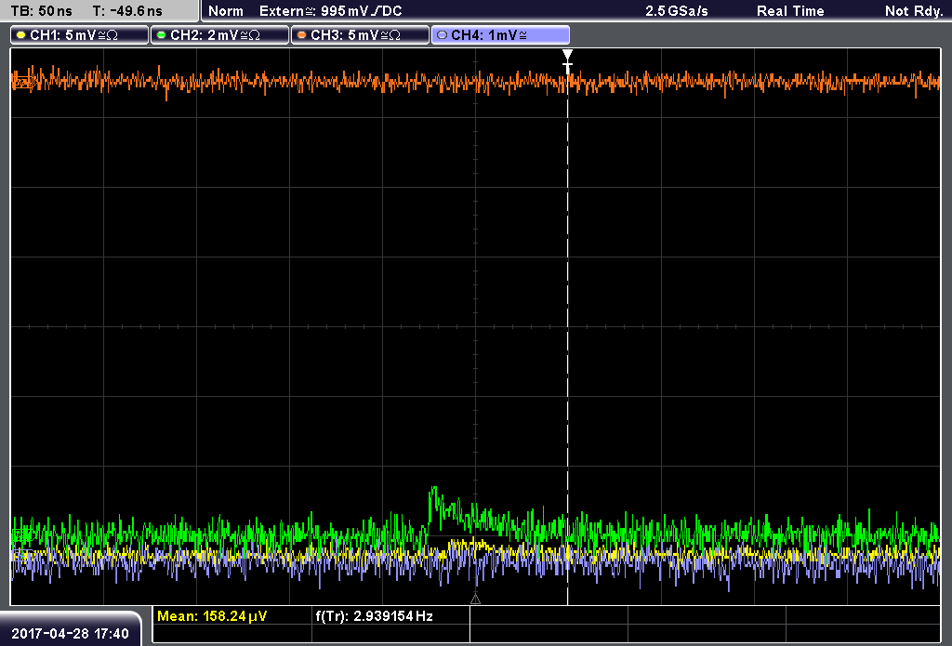Click the Real Time acquisition label
The width and height of the screenshot is (952, 646).
point(790,11)
